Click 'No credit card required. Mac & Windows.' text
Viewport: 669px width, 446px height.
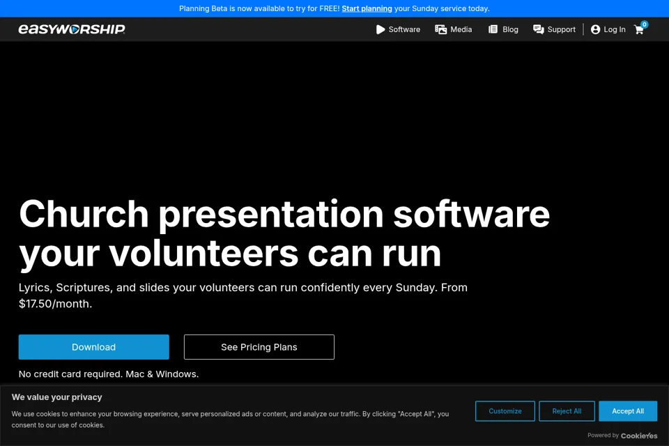point(109,374)
